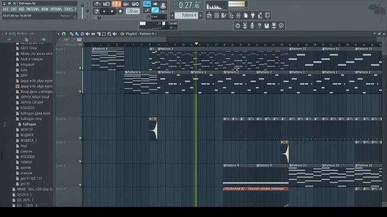387x217 pixels.
Task: Toggle typing keyboard to piano icon
Action: [147, 4]
